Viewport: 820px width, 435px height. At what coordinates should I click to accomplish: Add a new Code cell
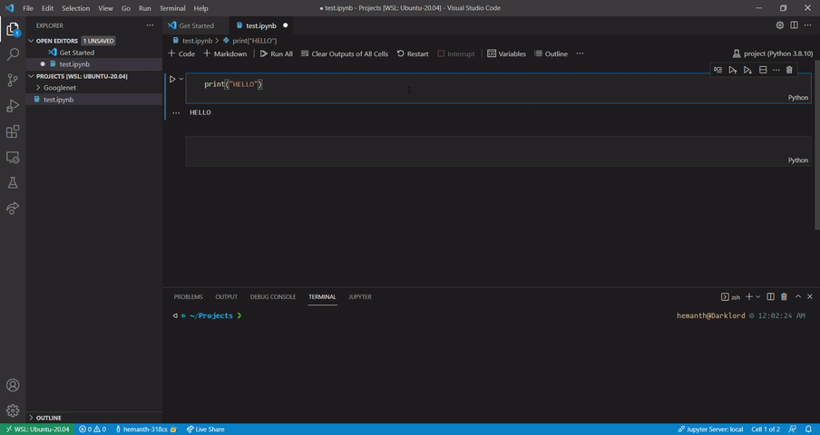(181, 53)
